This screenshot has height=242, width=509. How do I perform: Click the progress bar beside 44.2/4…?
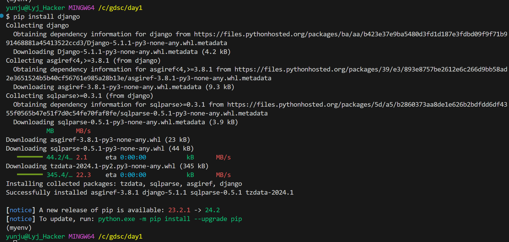[x=30, y=157]
